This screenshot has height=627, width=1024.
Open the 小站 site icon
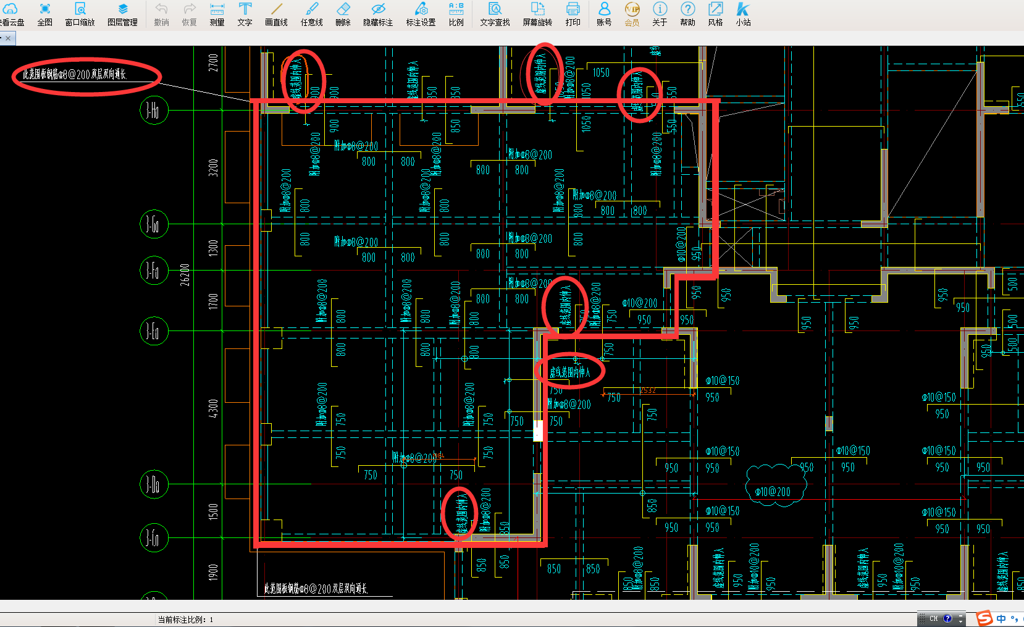tap(743, 14)
